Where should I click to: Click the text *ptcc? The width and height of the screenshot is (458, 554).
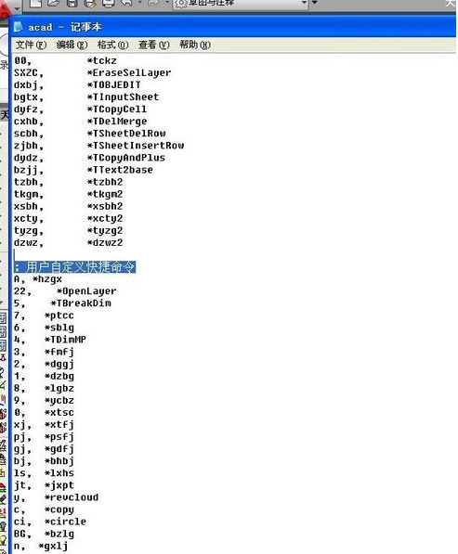click(59, 316)
